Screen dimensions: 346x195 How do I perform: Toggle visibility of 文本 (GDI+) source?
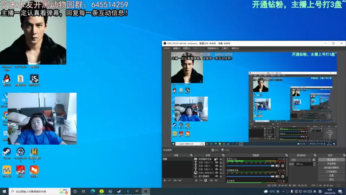pyautogui.click(x=217, y=166)
